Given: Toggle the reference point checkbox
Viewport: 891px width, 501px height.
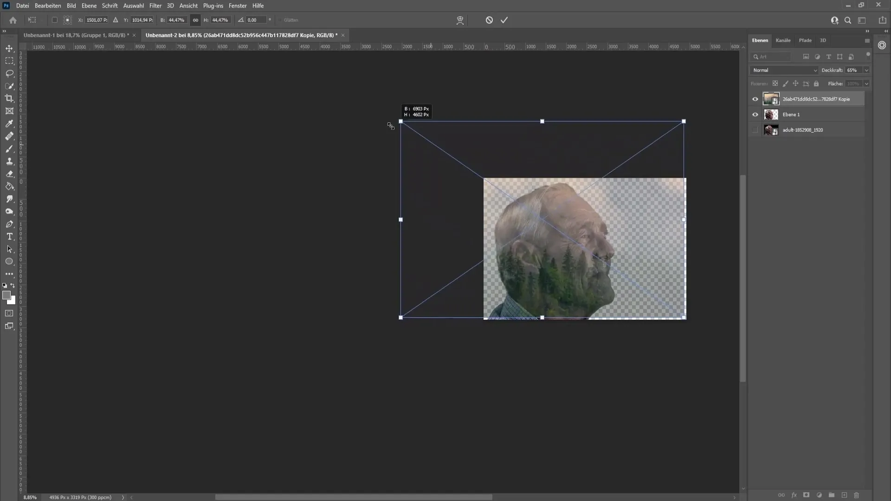Looking at the screenshot, I should pos(55,20).
